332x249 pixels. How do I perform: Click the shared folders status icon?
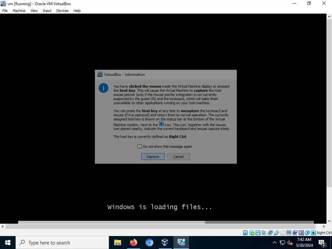tap(282, 233)
